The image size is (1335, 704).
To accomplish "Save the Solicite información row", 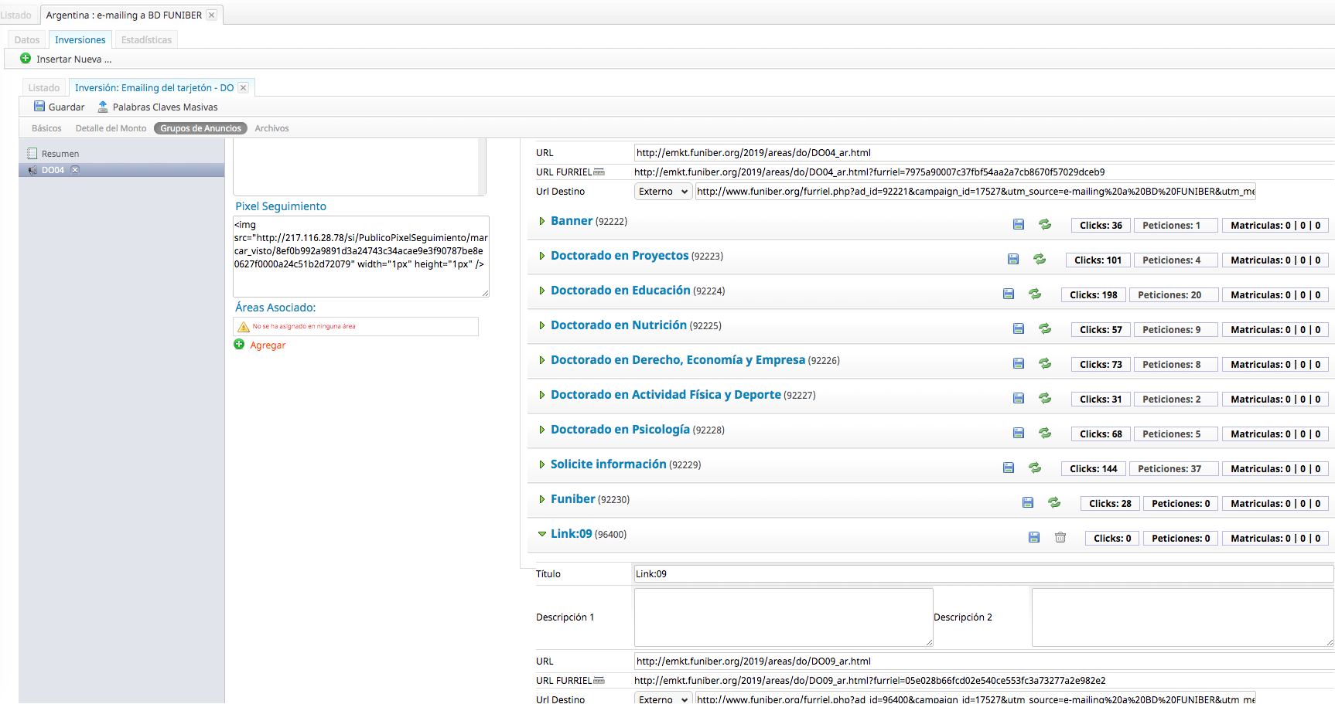I will tap(1008, 468).
